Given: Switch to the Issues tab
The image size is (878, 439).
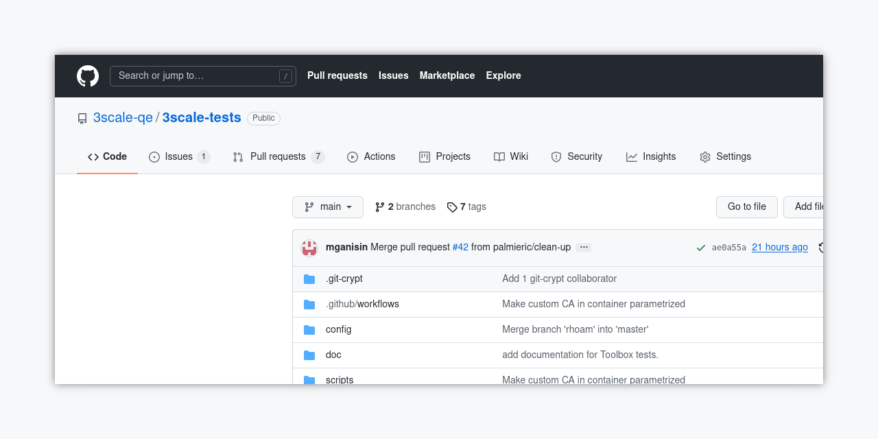Looking at the screenshot, I should 178,157.
